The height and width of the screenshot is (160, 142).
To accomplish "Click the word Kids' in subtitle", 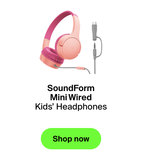I will tap(45, 107).
